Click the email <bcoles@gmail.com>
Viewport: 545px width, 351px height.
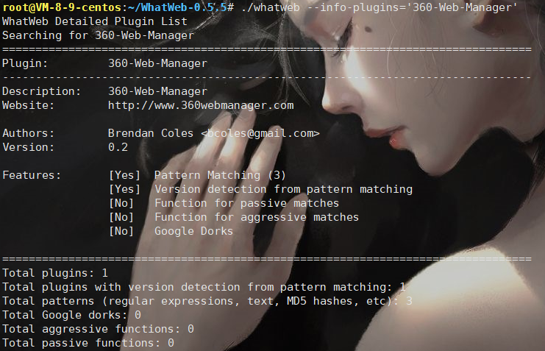coord(260,133)
